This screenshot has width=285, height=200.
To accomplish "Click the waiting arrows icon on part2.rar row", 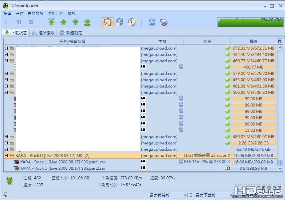I will pyautogui.click(x=228, y=168).
